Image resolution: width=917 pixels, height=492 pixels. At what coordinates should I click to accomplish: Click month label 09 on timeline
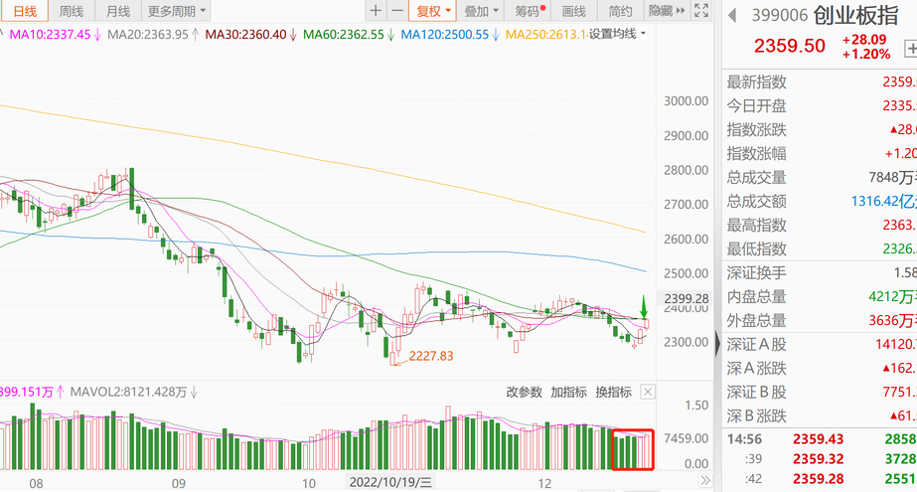pyautogui.click(x=179, y=483)
